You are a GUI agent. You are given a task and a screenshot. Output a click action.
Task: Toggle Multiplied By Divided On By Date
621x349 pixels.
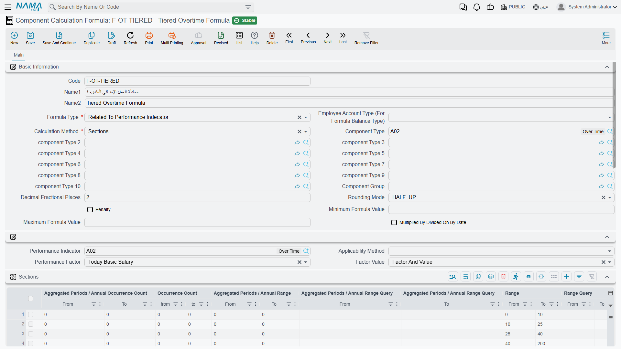(394, 223)
